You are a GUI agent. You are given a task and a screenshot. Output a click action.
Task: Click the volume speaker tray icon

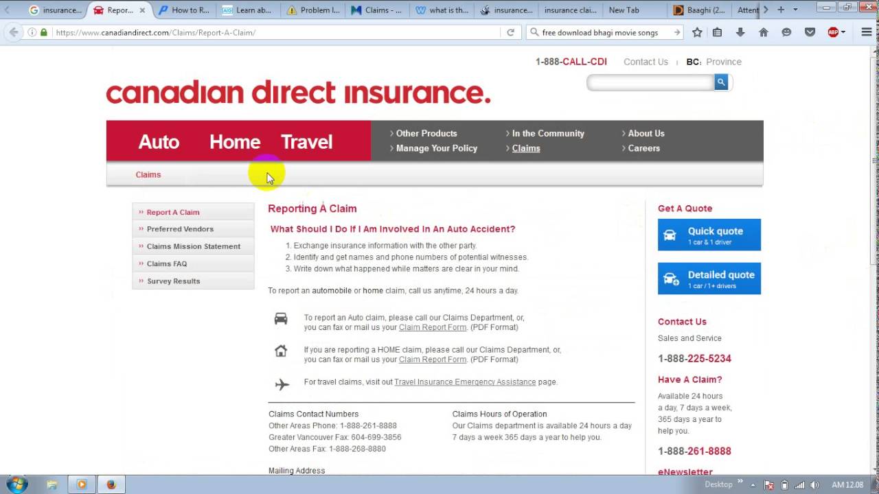(815, 485)
